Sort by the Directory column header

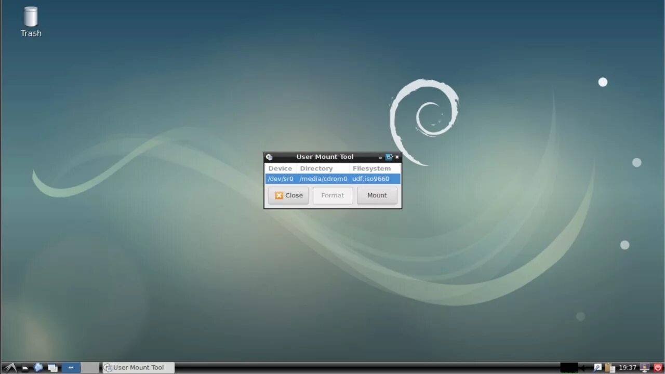click(323, 168)
